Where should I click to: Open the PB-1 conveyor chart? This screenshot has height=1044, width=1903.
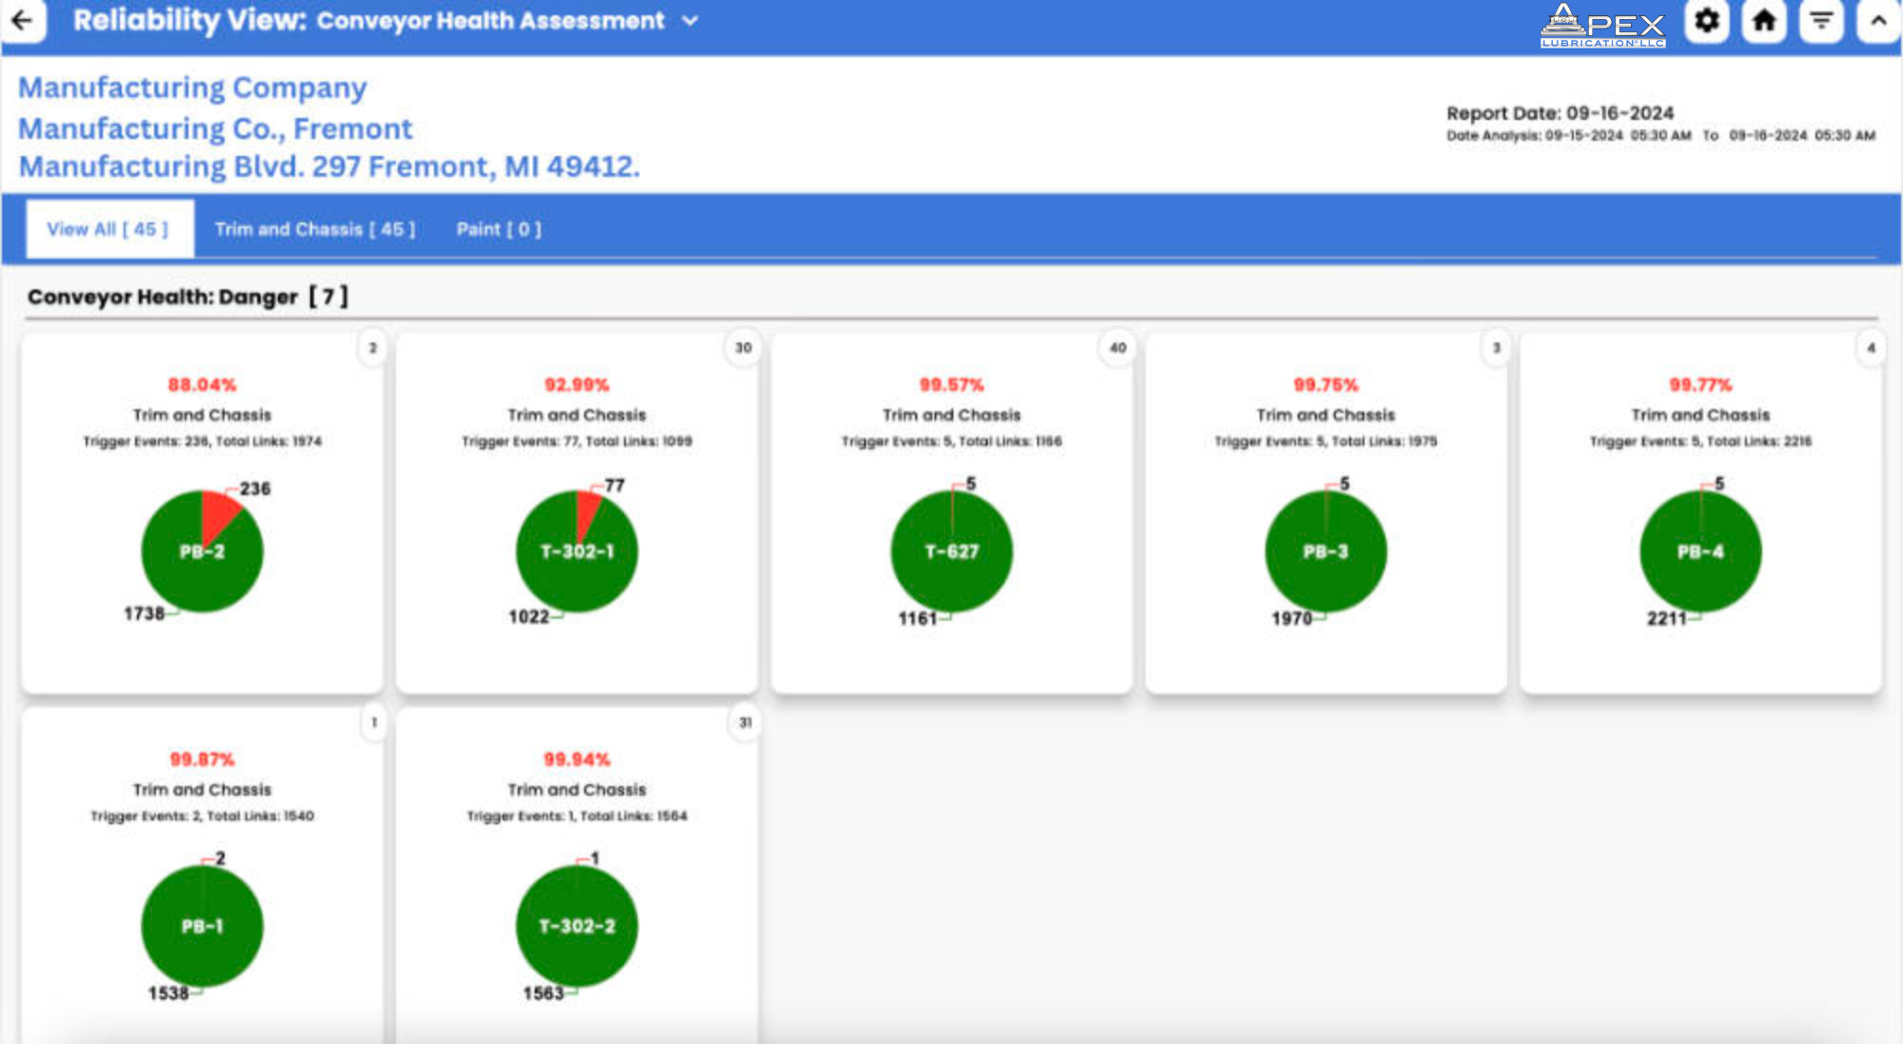click(202, 926)
